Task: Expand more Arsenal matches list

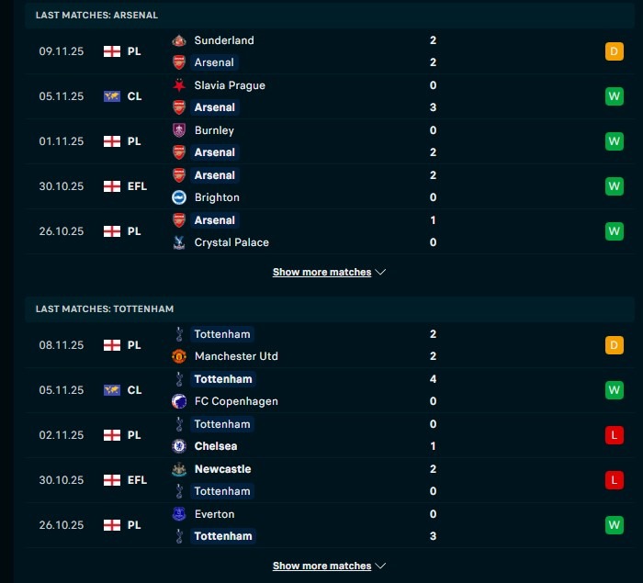Action: click(x=329, y=273)
